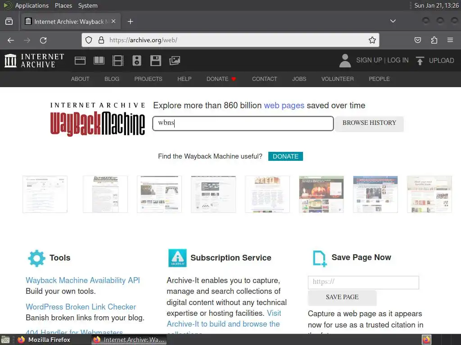Open the FEED archived page thumbnail
The image size is (461, 345).
(x=267, y=194)
